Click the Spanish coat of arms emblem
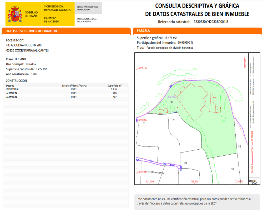The width and height of the screenshot is (263, 210). 15,13
